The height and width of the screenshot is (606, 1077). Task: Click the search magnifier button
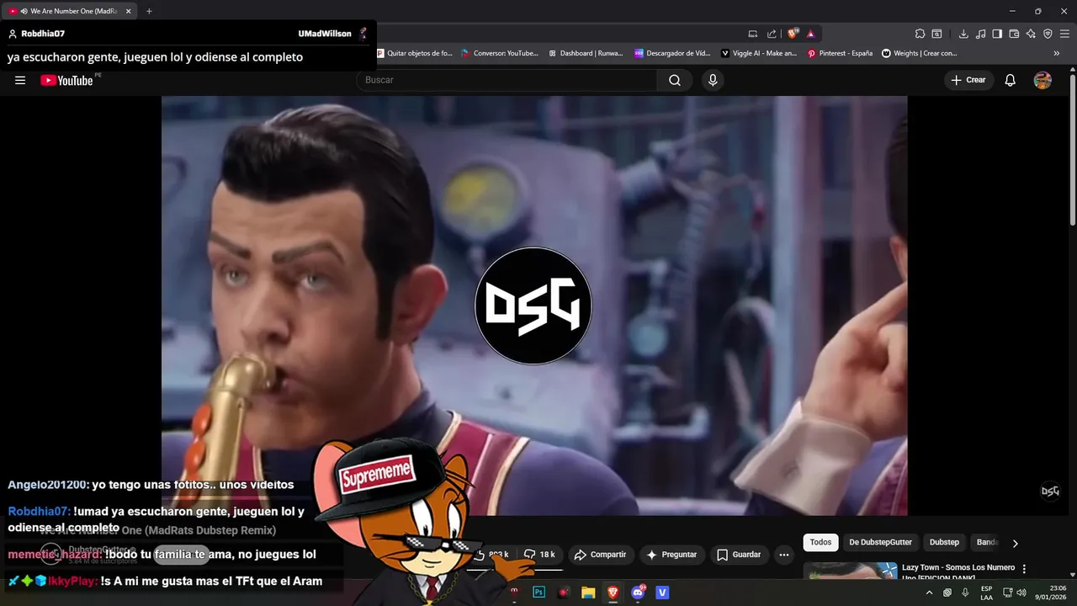click(x=675, y=80)
